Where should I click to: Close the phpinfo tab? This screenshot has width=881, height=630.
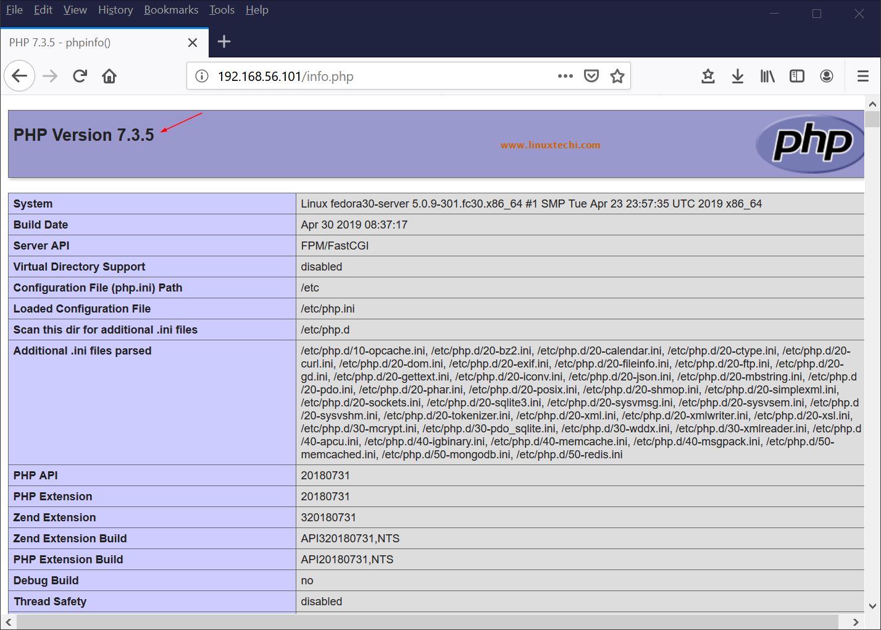point(192,43)
